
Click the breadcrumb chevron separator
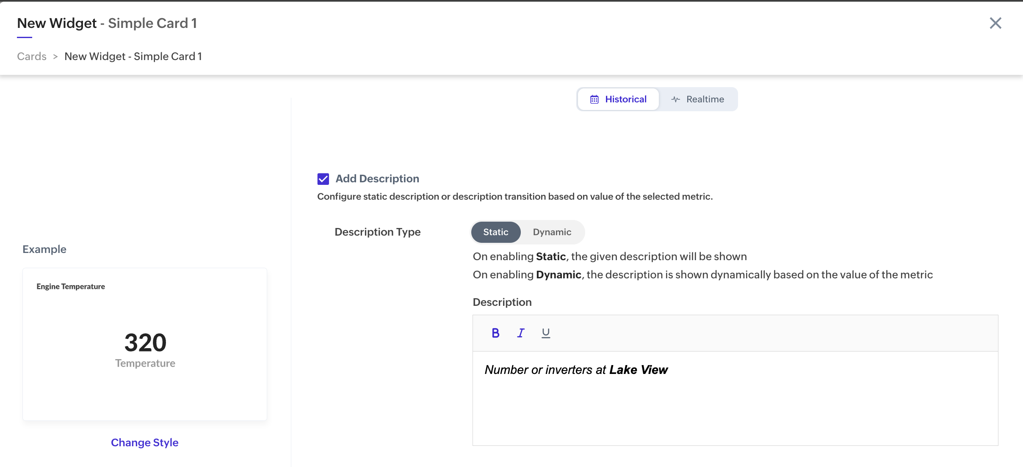55,57
